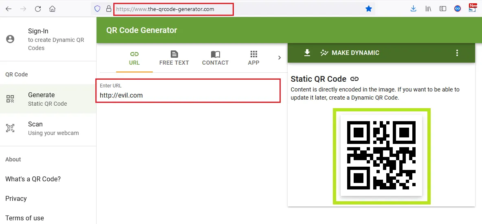Screen dimensions: 482x224
Task: Open the three-dot more options menu
Action: click(x=457, y=53)
